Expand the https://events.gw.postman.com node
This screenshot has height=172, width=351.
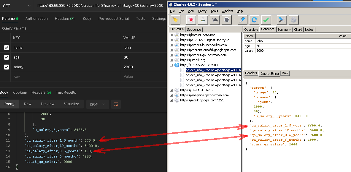coord(171,55)
